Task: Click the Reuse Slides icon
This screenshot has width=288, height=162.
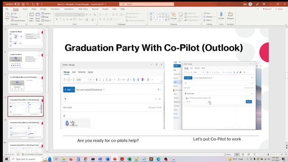Action: pyautogui.click(x=38, y=14)
